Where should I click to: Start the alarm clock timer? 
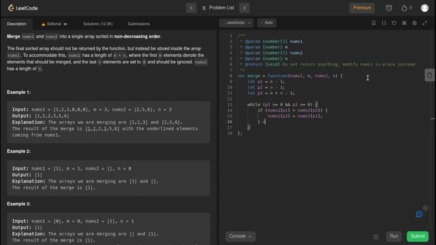click(x=389, y=8)
